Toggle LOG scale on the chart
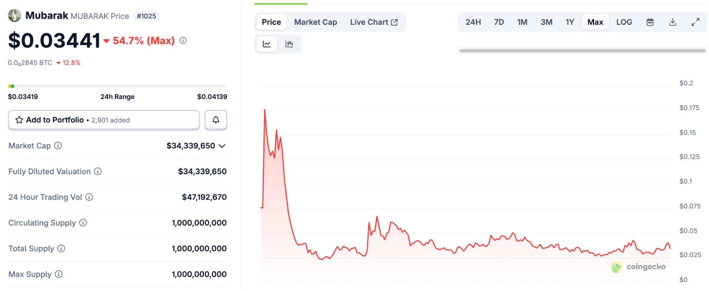 (x=624, y=22)
